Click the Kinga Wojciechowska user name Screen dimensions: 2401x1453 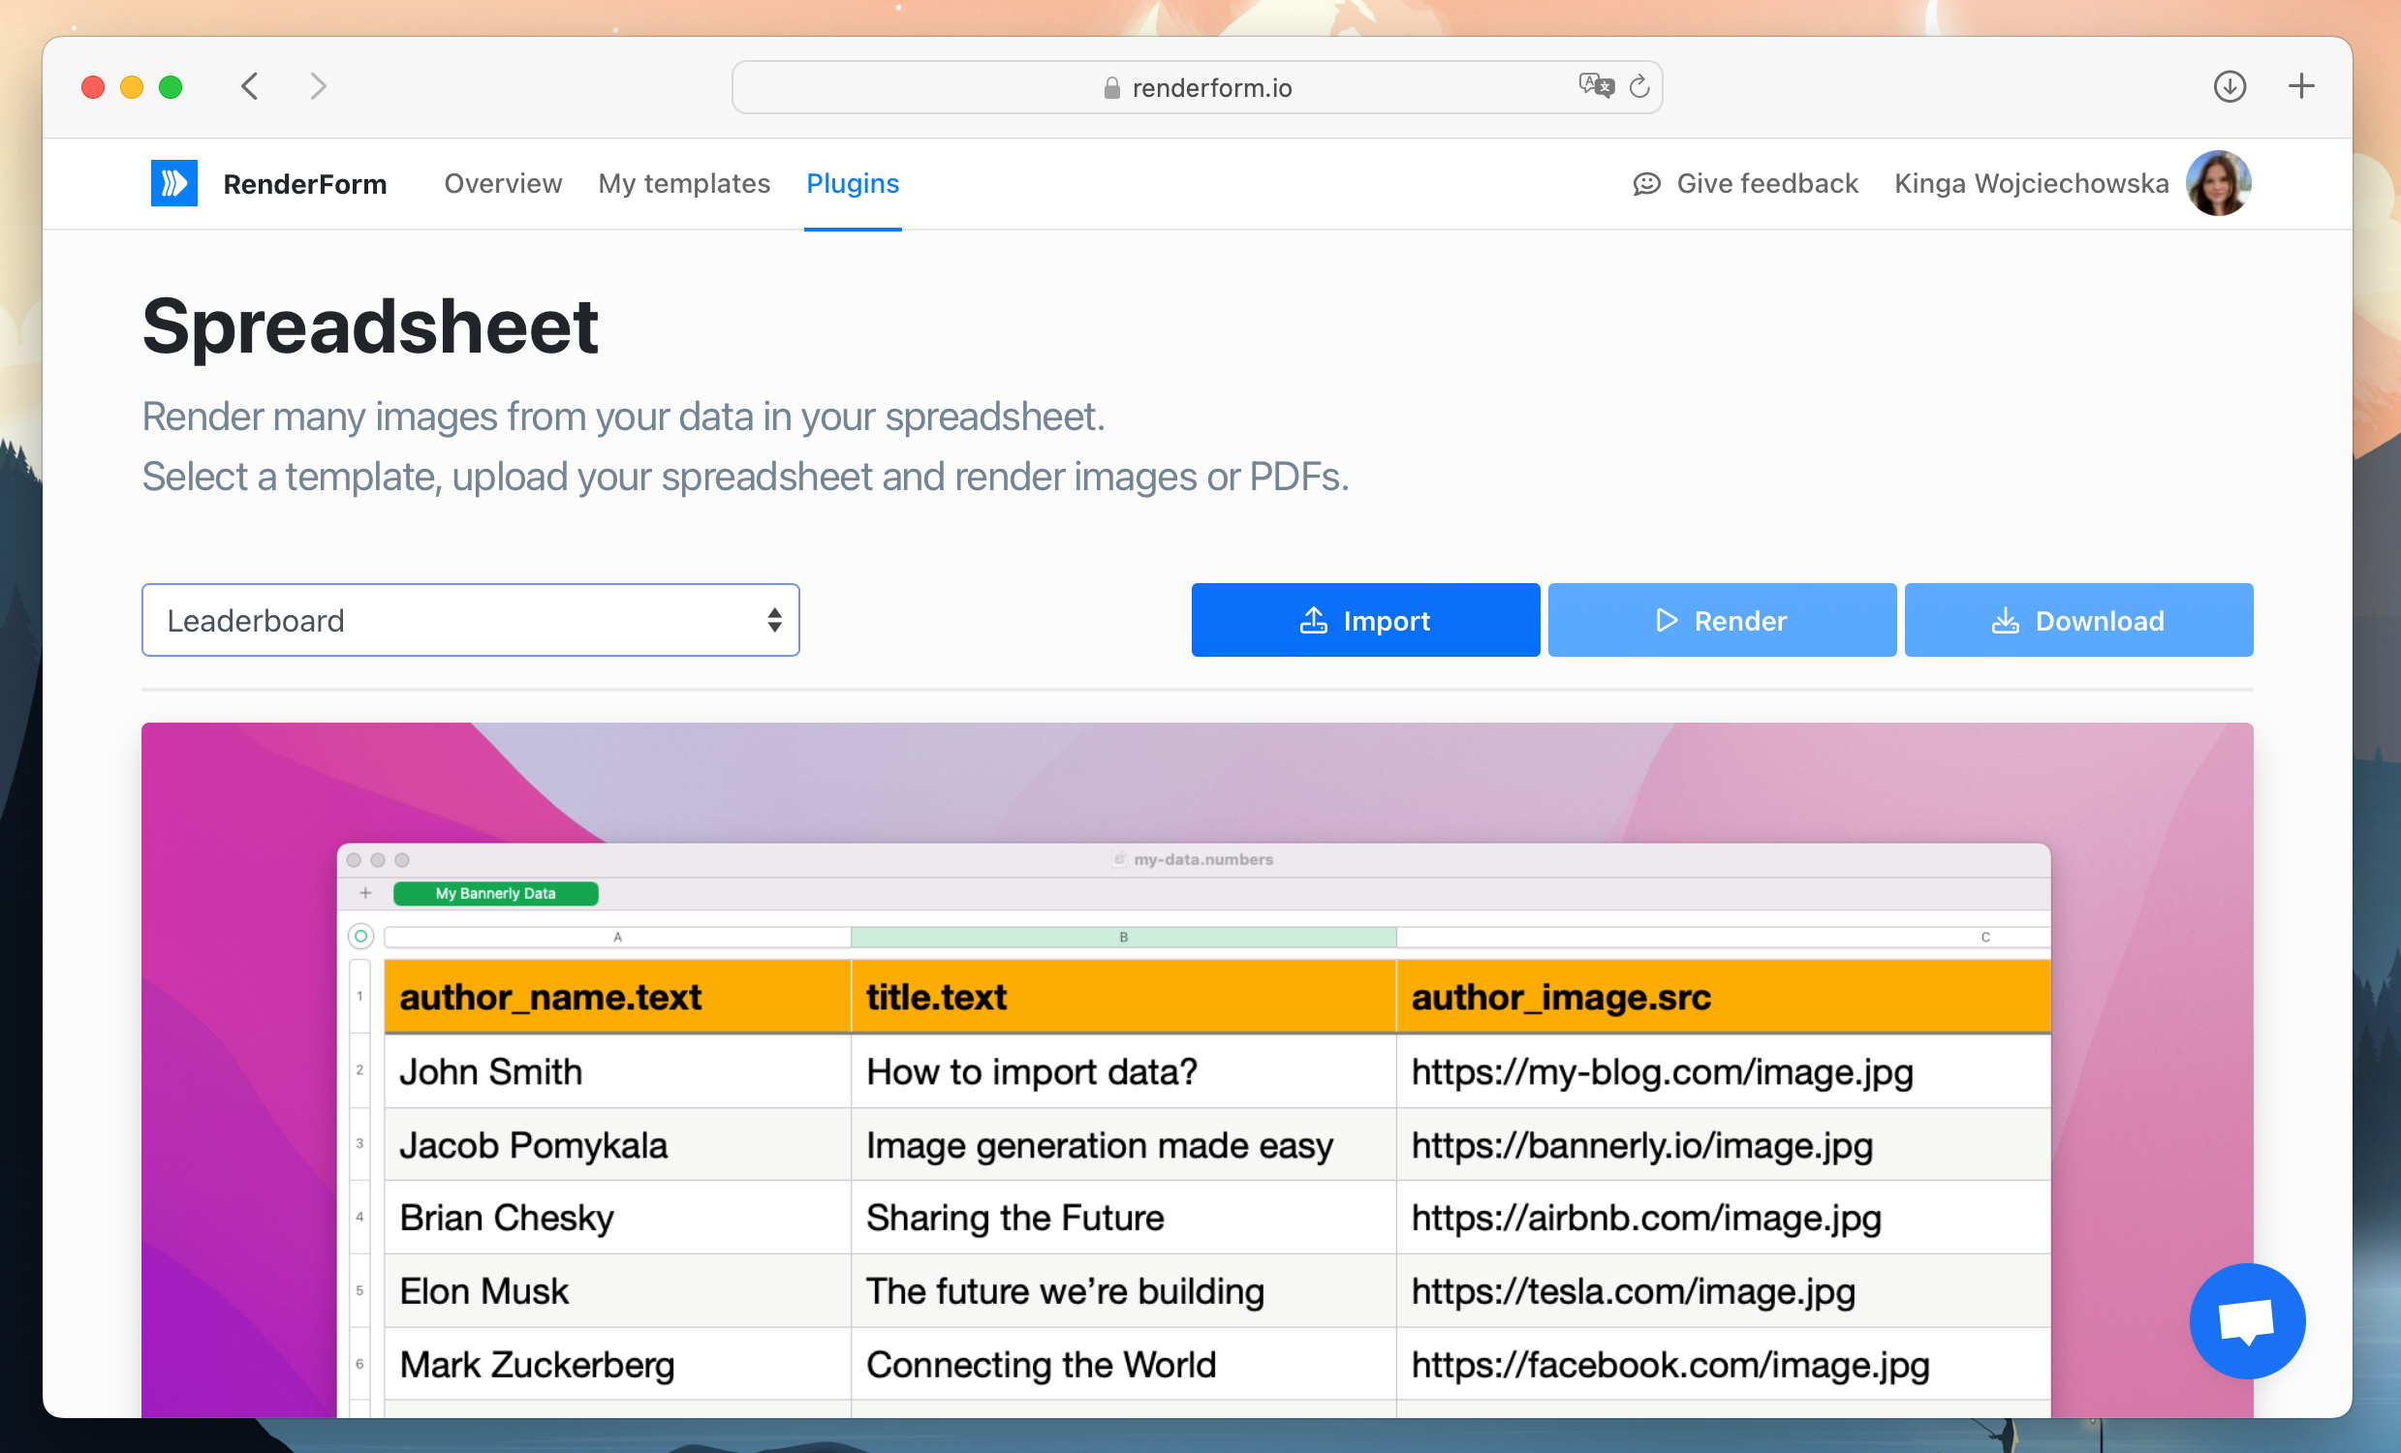2031,183
